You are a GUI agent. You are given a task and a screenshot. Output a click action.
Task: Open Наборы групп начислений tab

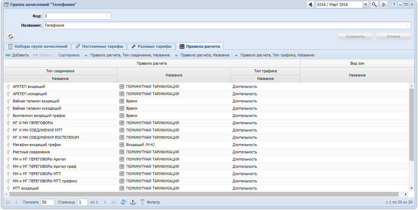pyautogui.click(x=38, y=46)
